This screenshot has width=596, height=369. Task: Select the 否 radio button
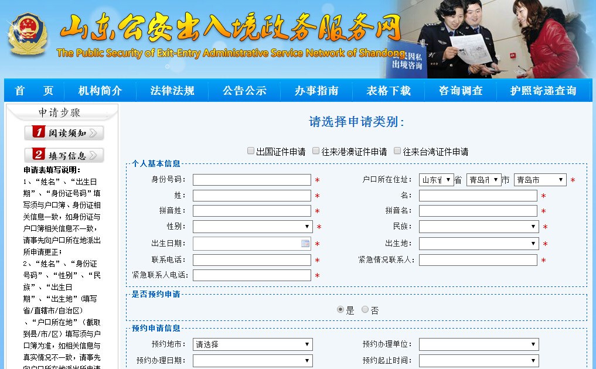[365, 310]
